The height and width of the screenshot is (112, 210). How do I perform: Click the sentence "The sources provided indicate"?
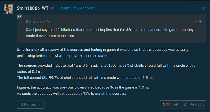point(106,65)
